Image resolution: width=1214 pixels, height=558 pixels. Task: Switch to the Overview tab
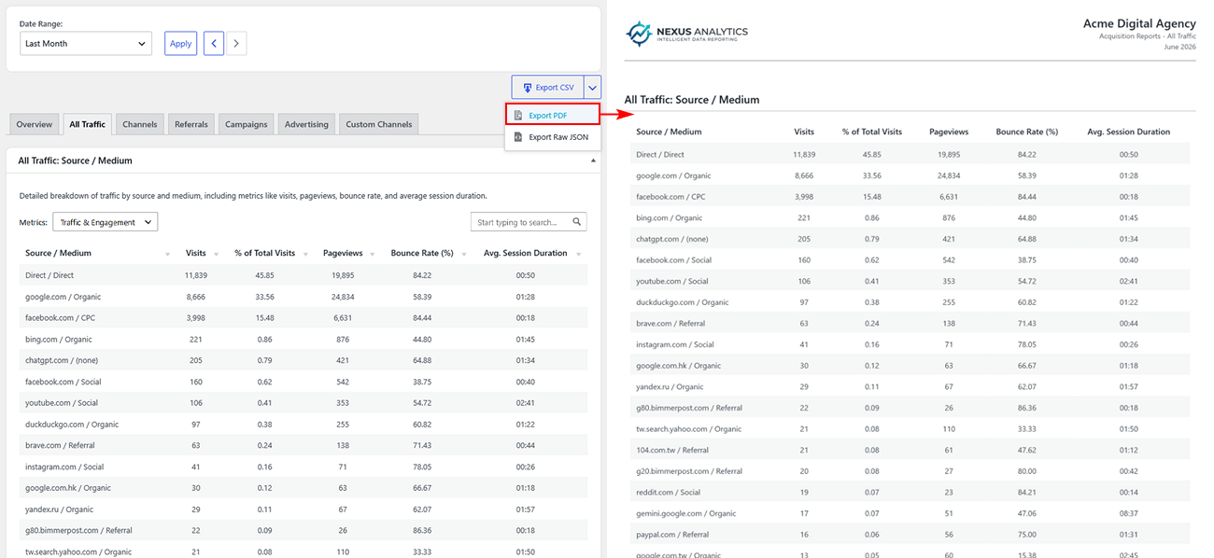point(35,124)
